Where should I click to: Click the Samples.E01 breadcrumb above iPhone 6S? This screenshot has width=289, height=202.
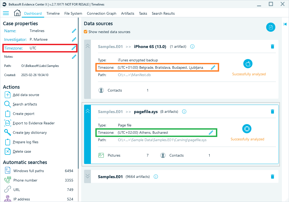pyautogui.click(x=110, y=46)
